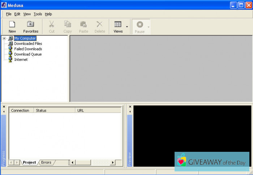Open the Views dropdown arrow
Screen dimensions: 253x175
click(127, 27)
